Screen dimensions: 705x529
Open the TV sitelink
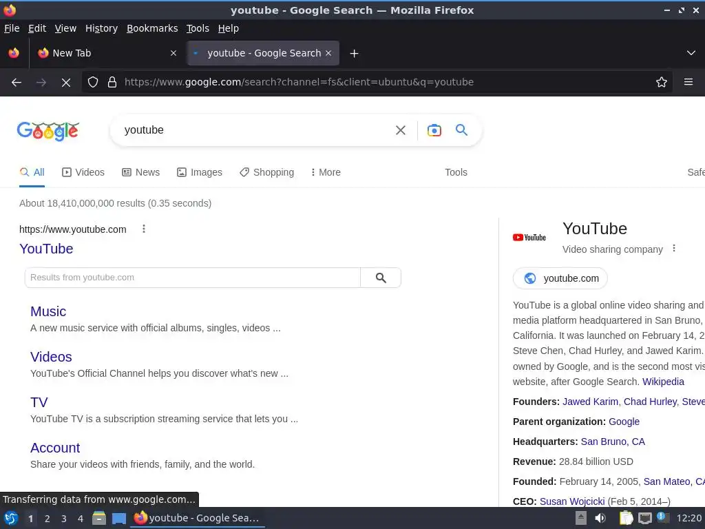[39, 402]
